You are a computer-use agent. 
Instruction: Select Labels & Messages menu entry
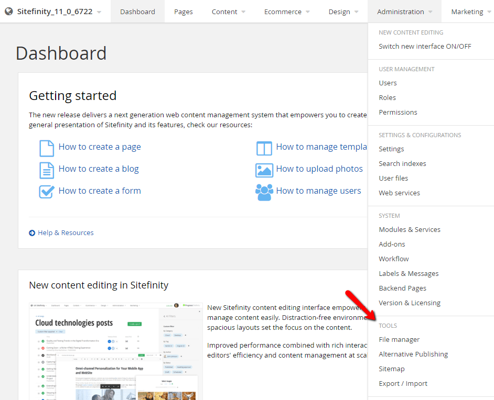click(x=409, y=274)
